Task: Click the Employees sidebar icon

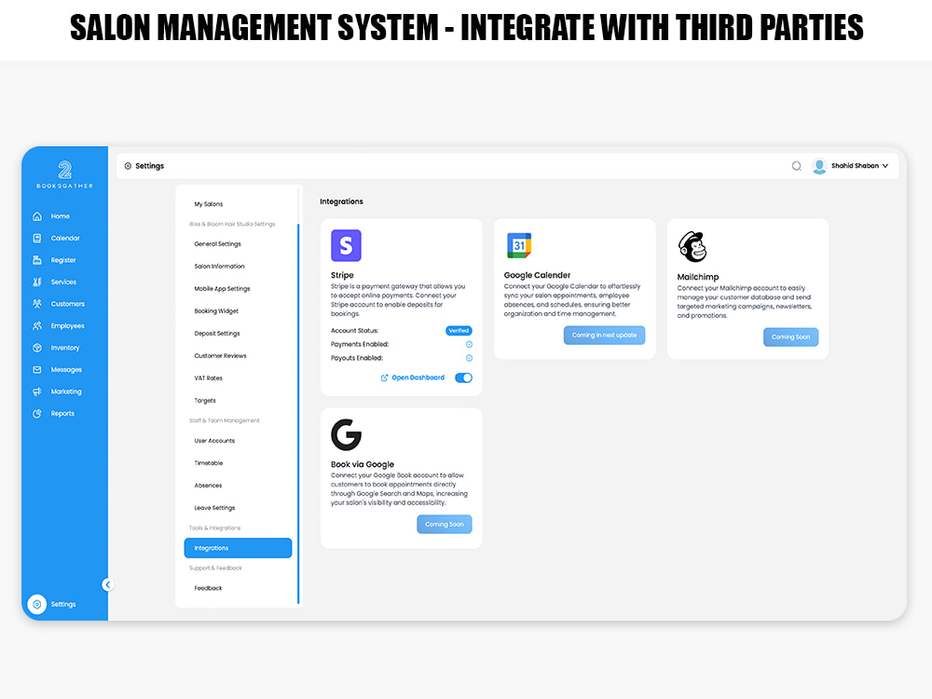Action: (x=37, y=325)
